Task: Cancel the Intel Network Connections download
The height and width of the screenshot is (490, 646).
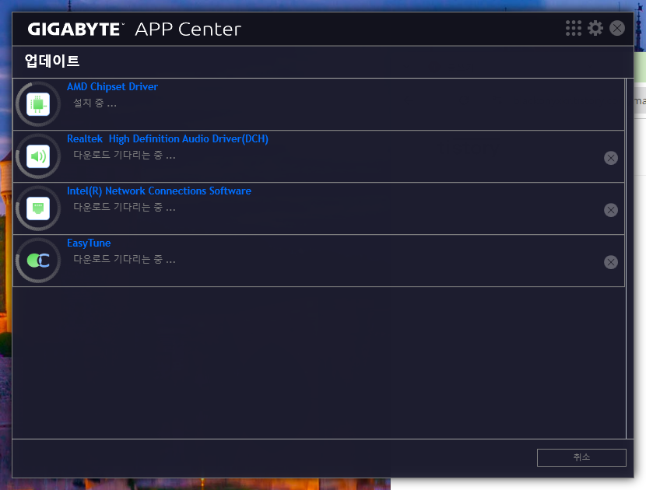Action: (610, 210)
